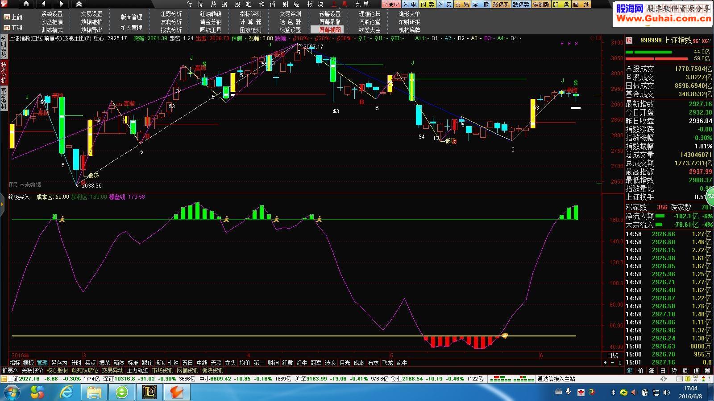
Task: Click 通达信接入主站 connection status
Action: 556,379
